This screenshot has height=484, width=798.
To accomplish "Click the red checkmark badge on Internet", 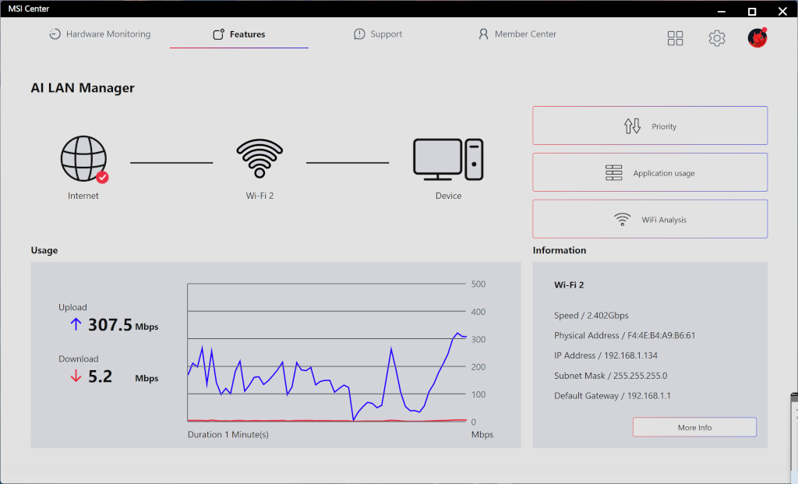I will pos(102,177).
